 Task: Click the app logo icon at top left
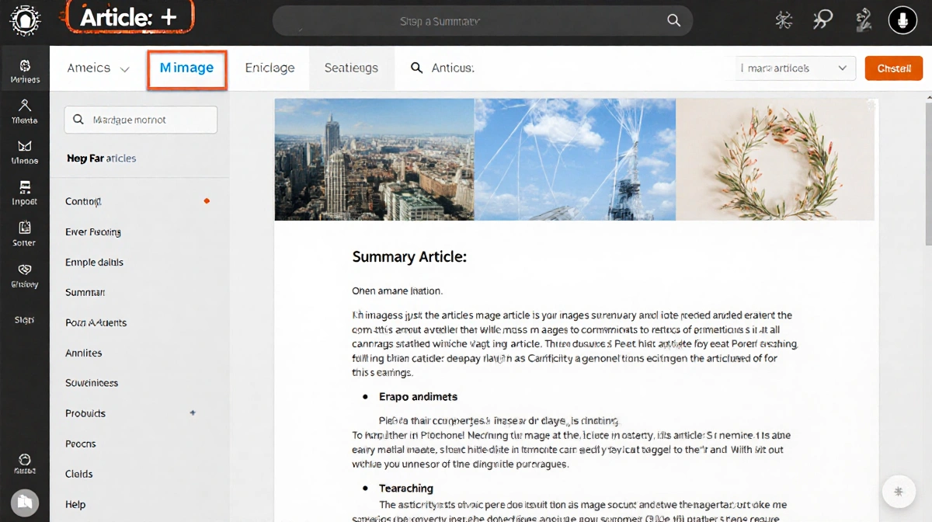tap(25, 22)
